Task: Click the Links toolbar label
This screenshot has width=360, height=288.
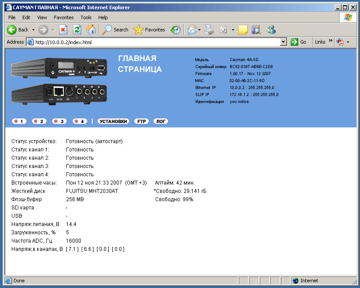Action: point(320,42)
